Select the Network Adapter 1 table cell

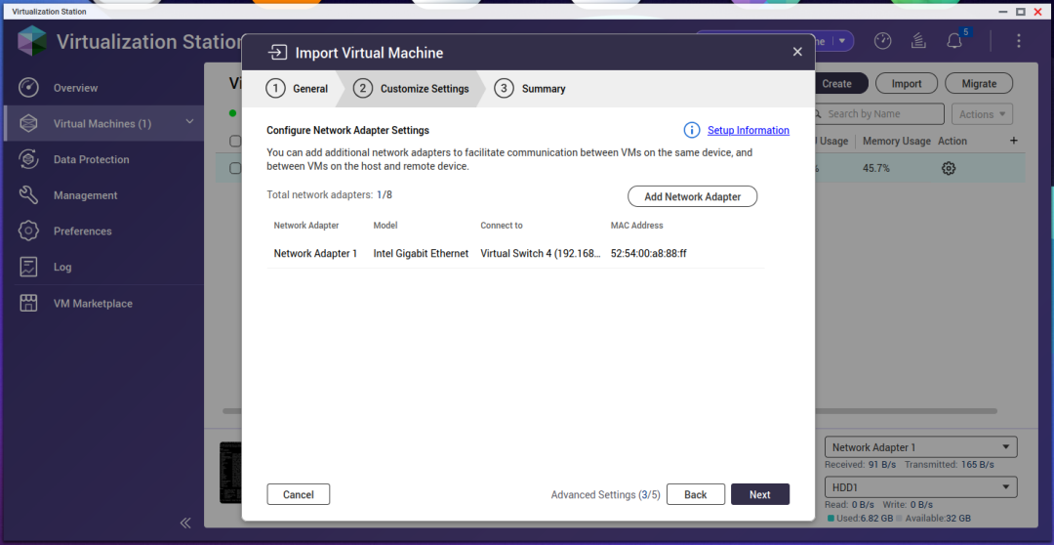point(315,254)
